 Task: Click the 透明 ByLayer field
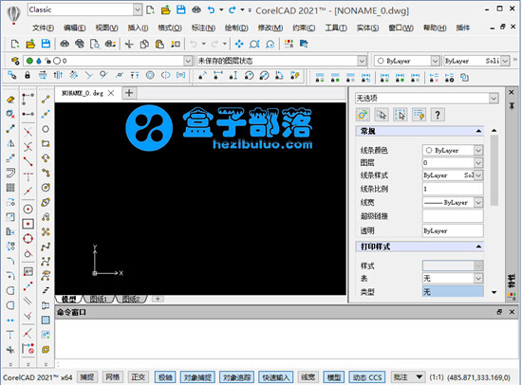point(453,230)
